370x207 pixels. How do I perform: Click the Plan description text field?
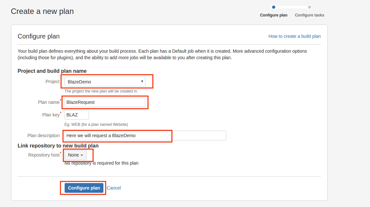[x=145, y=136]
